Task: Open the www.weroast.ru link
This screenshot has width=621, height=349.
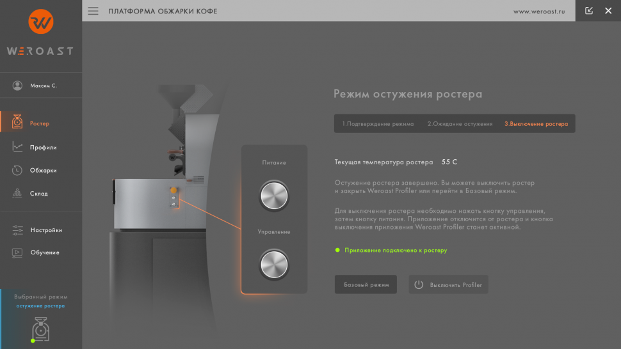Action: [x=539, y=12]
